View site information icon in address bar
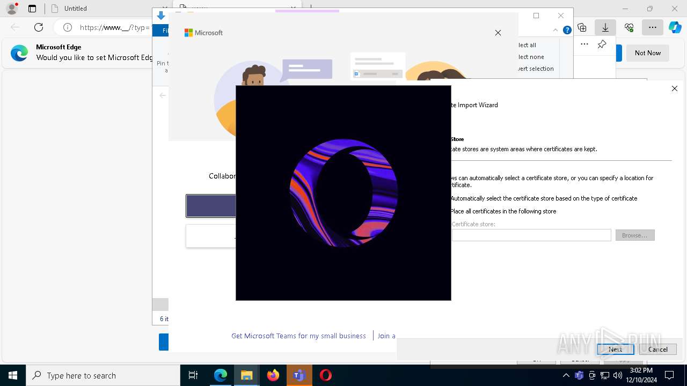 [67, 27]
